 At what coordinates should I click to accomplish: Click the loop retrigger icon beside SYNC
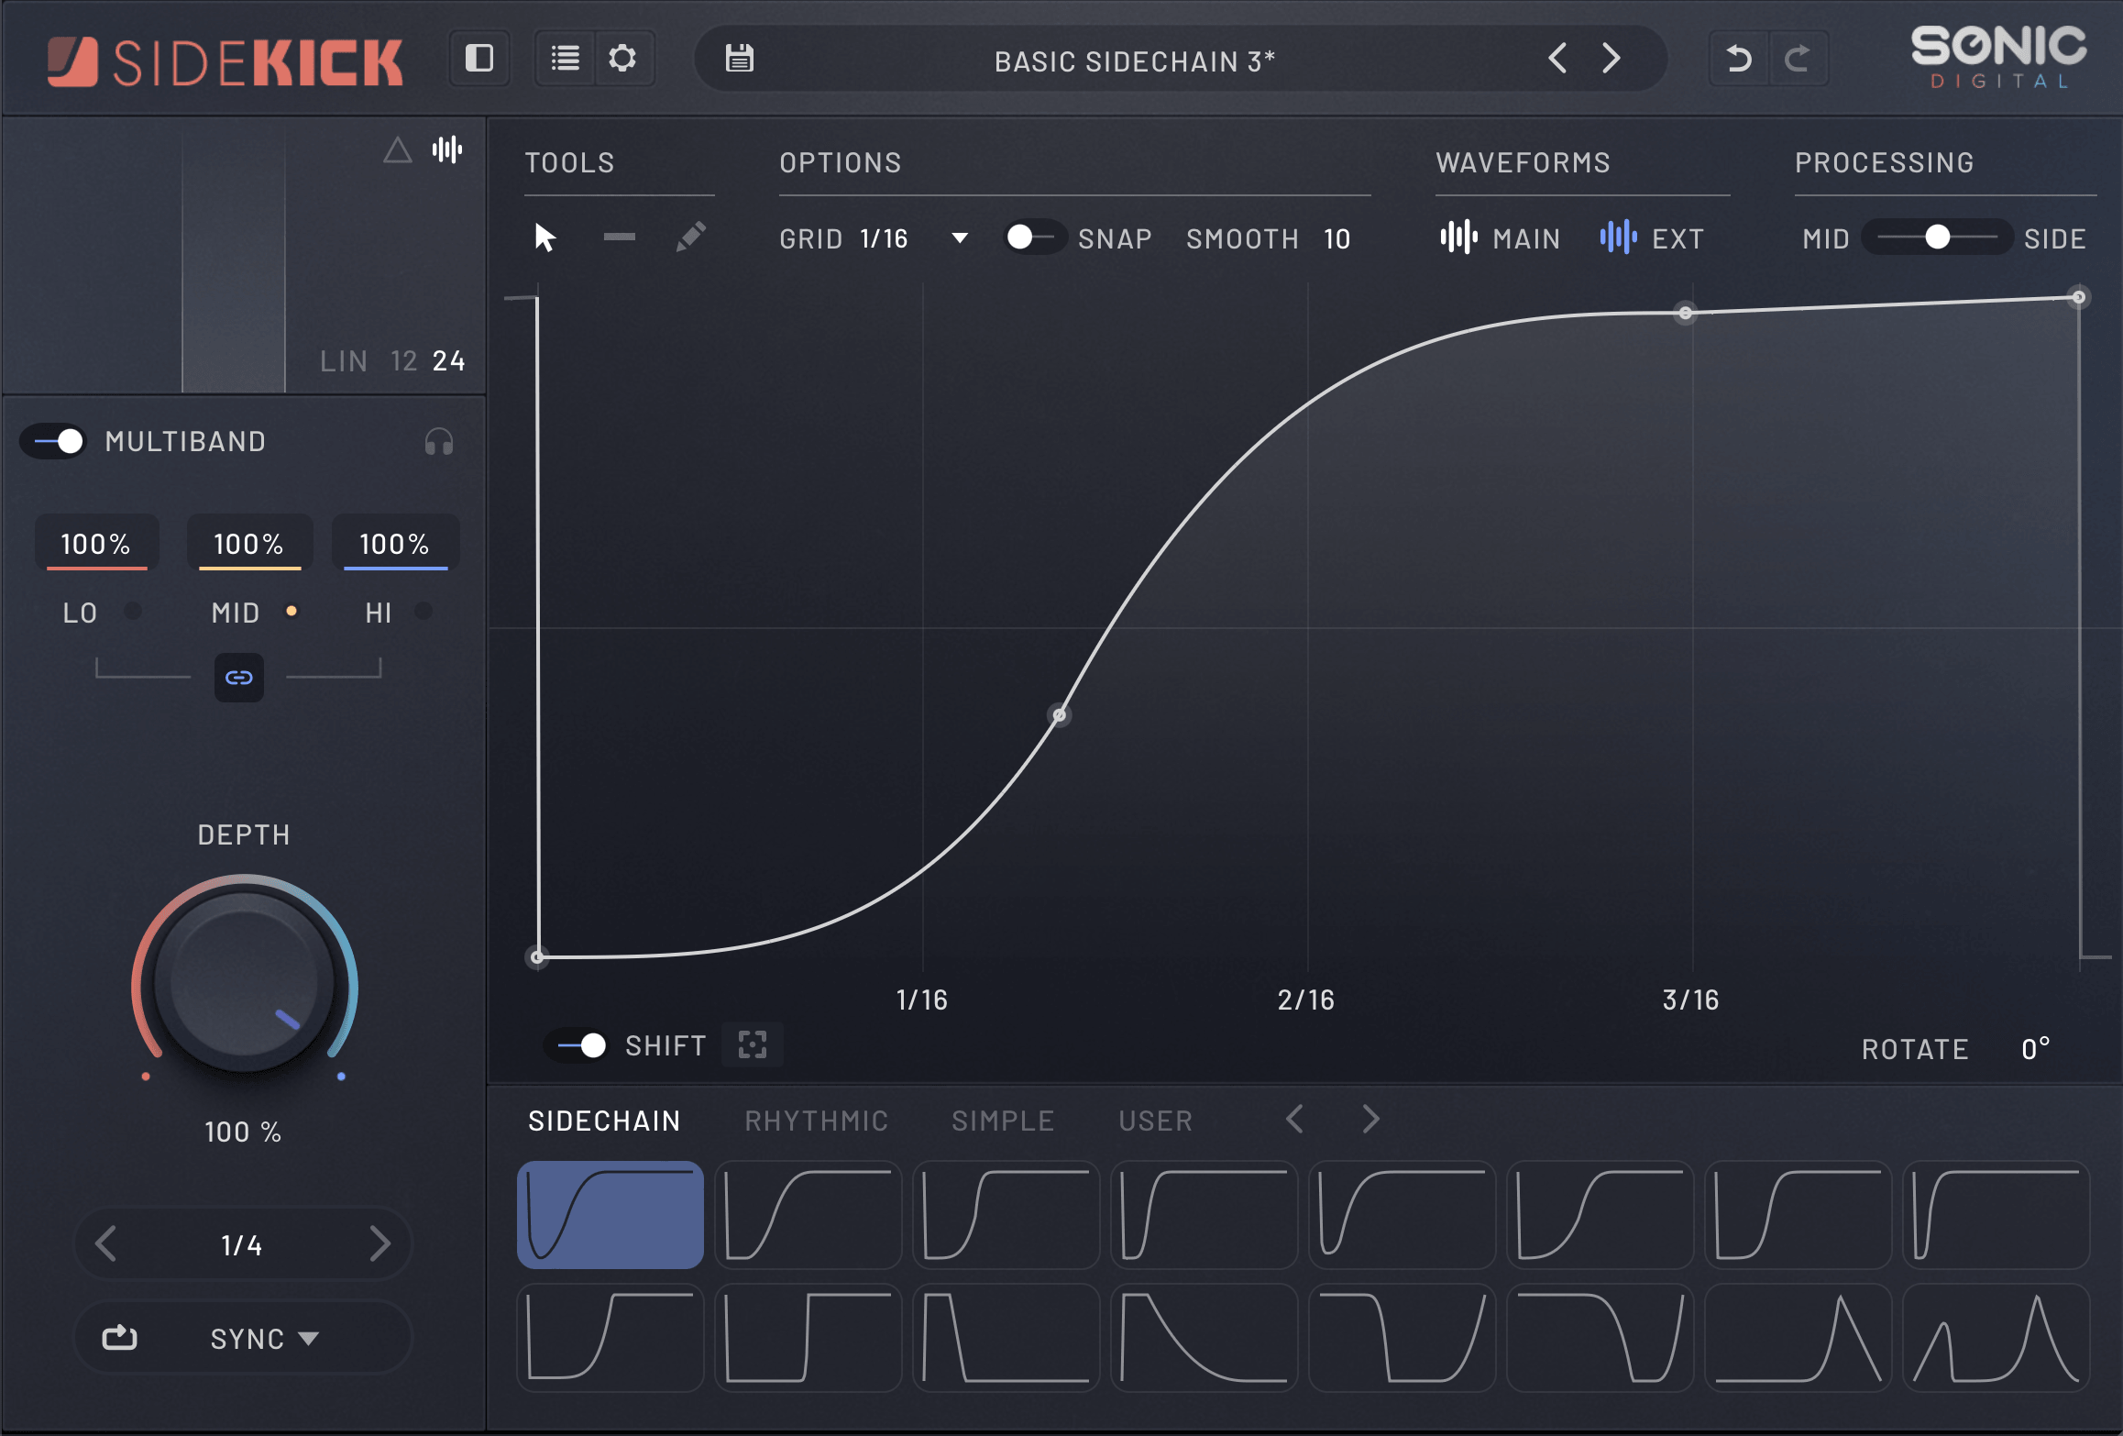(119, 1338)
